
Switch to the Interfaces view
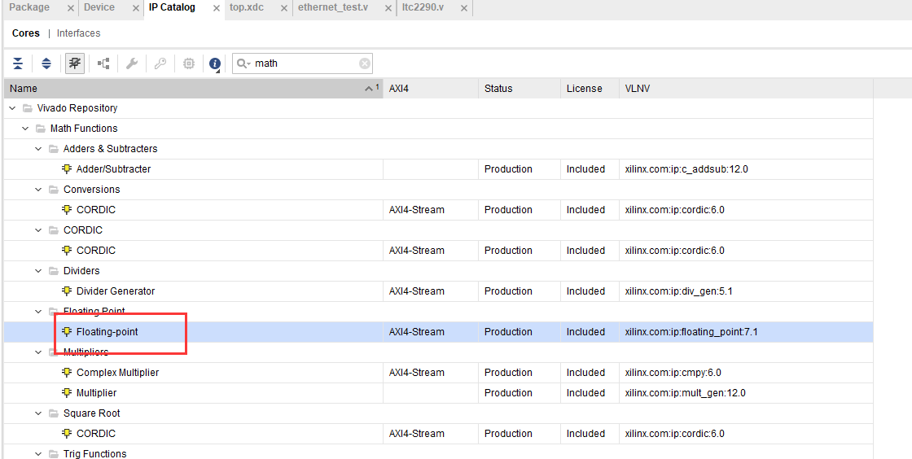coord(78,33)
